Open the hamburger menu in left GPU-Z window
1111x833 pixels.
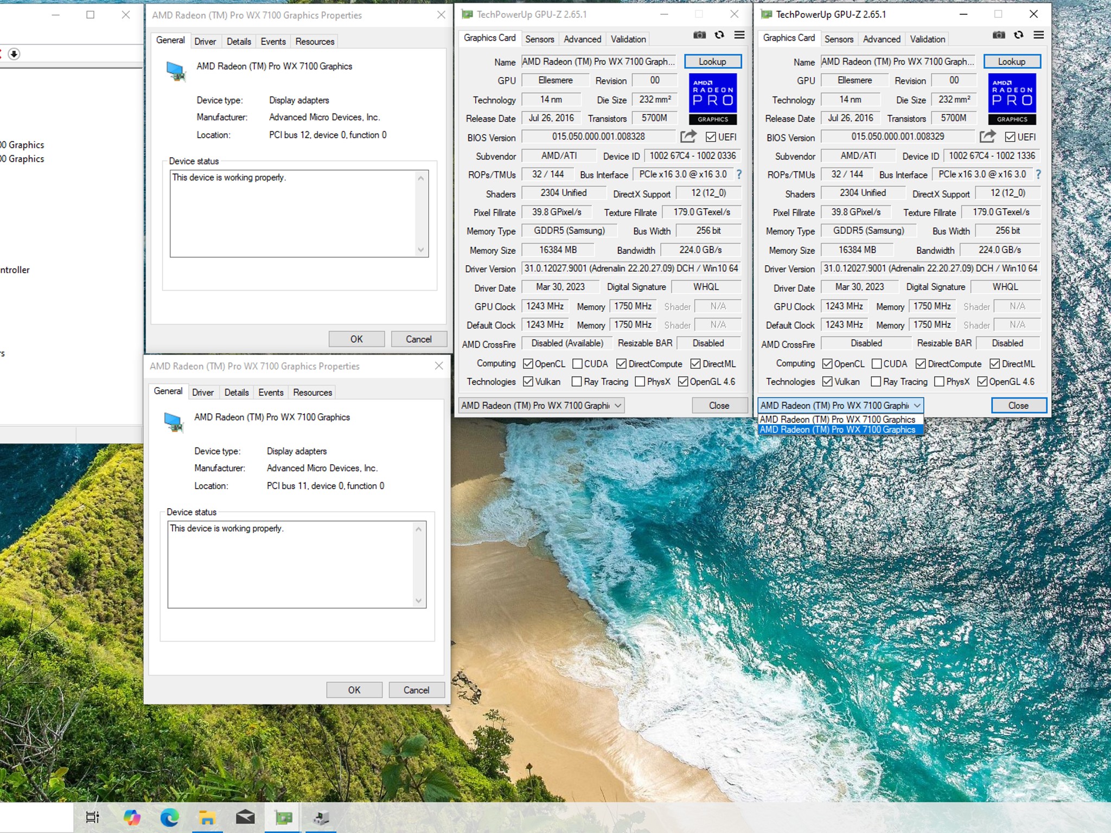[x=739, y=35]
